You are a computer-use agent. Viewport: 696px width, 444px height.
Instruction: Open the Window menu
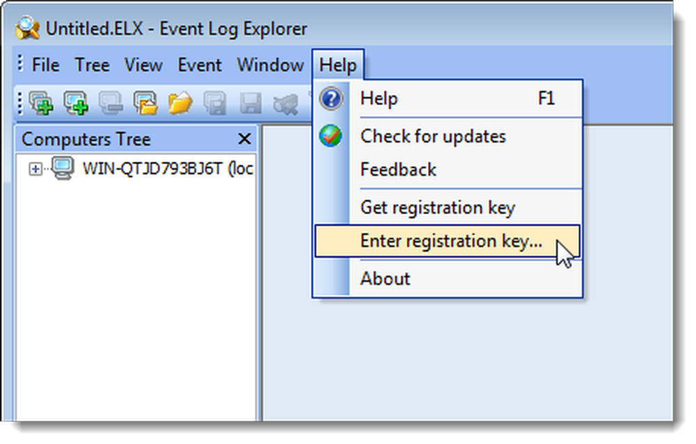(270, 65)
